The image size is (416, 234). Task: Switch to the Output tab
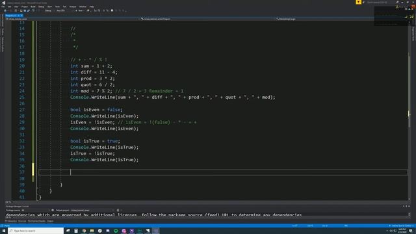pyautogui.click(x=50, y=221)
